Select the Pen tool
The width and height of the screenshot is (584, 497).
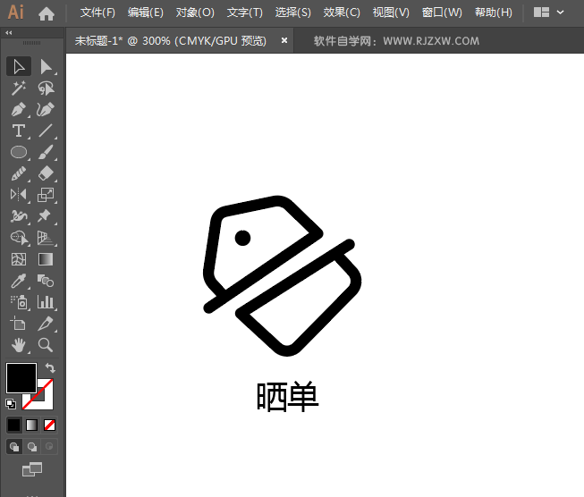click(x=19, y=109)
